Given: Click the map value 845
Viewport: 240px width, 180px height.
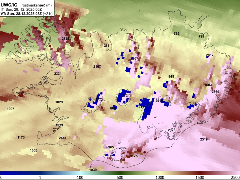Looking at the screenshot, I should pyautogui.click(x=171, y=76).
